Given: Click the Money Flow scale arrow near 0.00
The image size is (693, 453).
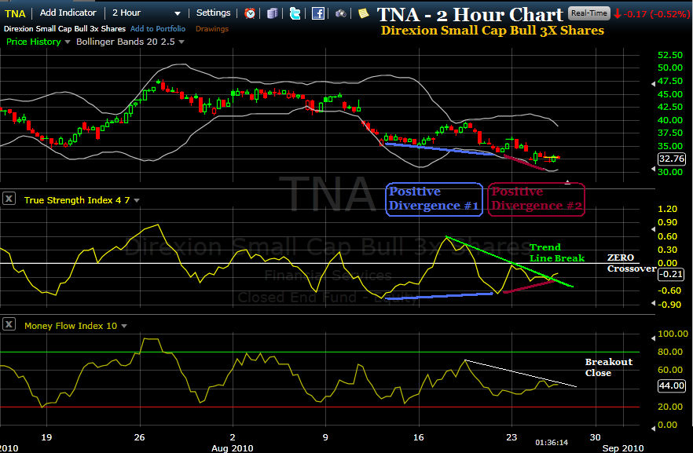Looking at the screenshot, I should (653, 428).
